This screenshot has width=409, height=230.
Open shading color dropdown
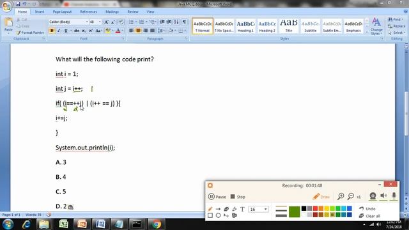[175, 31]
